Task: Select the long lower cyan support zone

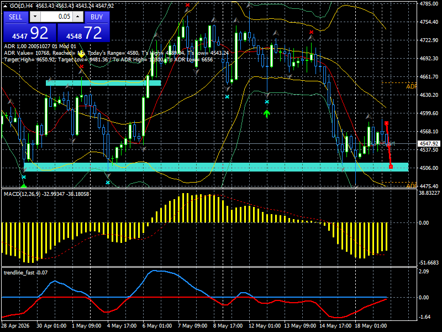Action: 216,167
